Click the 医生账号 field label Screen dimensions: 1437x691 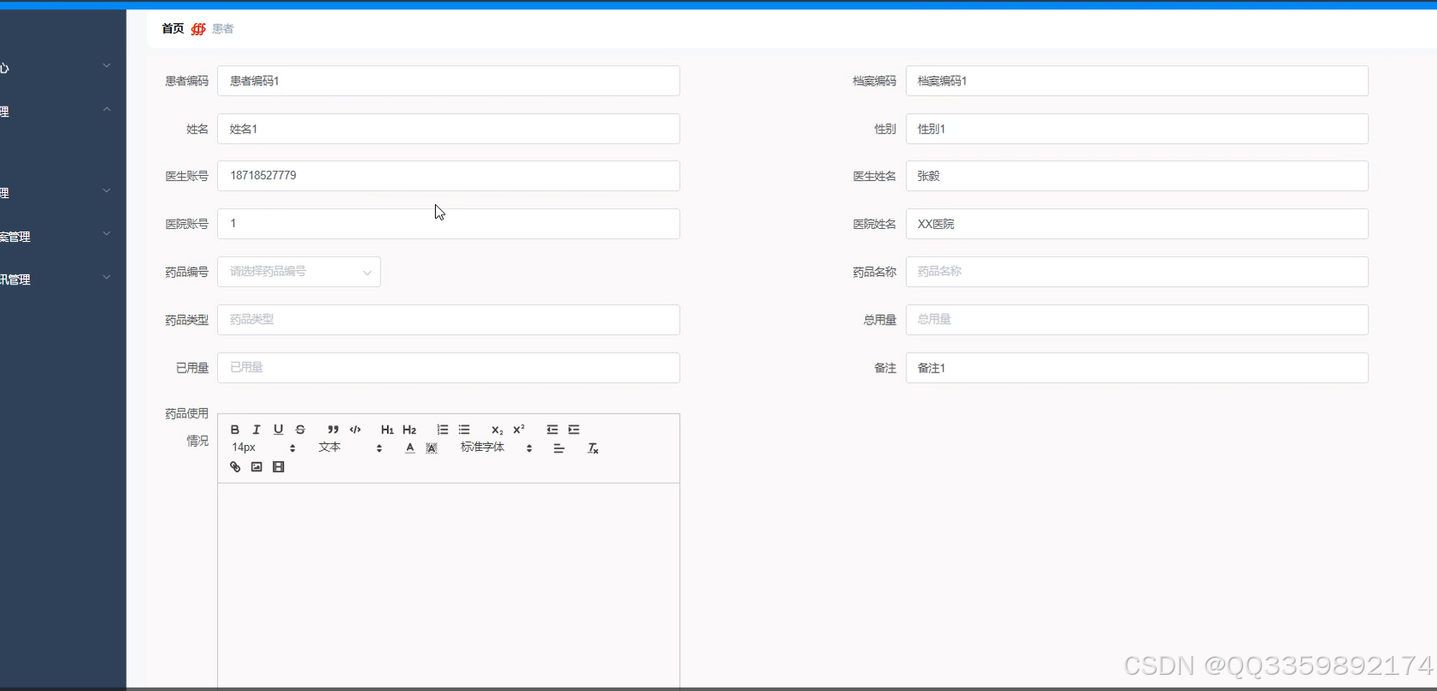[x=187, y=176]
